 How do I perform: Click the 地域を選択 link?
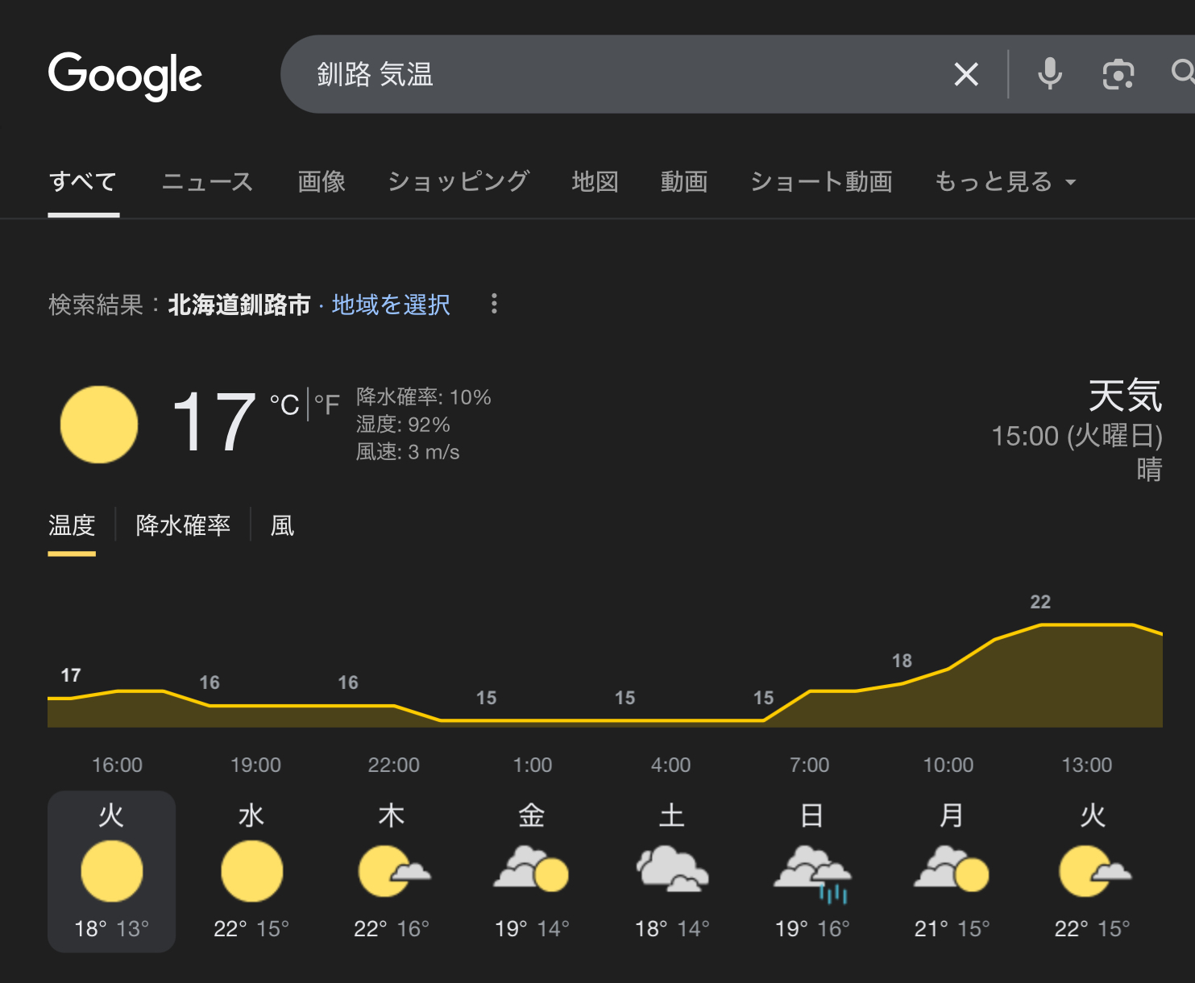[391, 305]
